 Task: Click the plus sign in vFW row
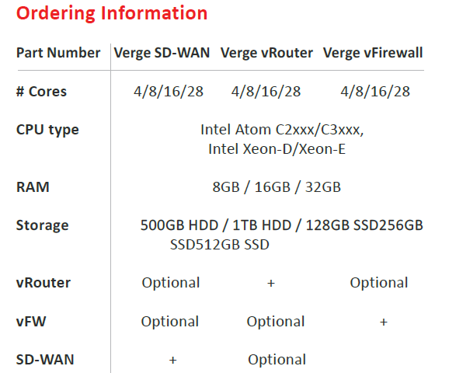coord(384,322)
